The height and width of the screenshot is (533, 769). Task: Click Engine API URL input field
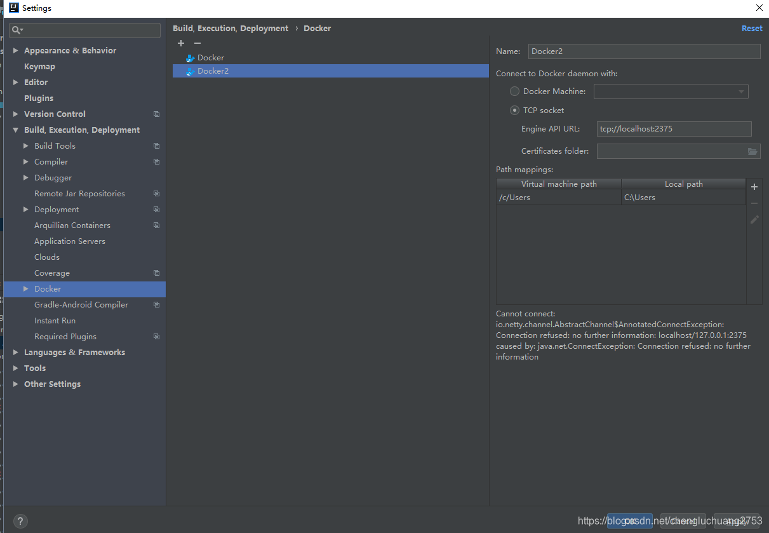point(674,129)
